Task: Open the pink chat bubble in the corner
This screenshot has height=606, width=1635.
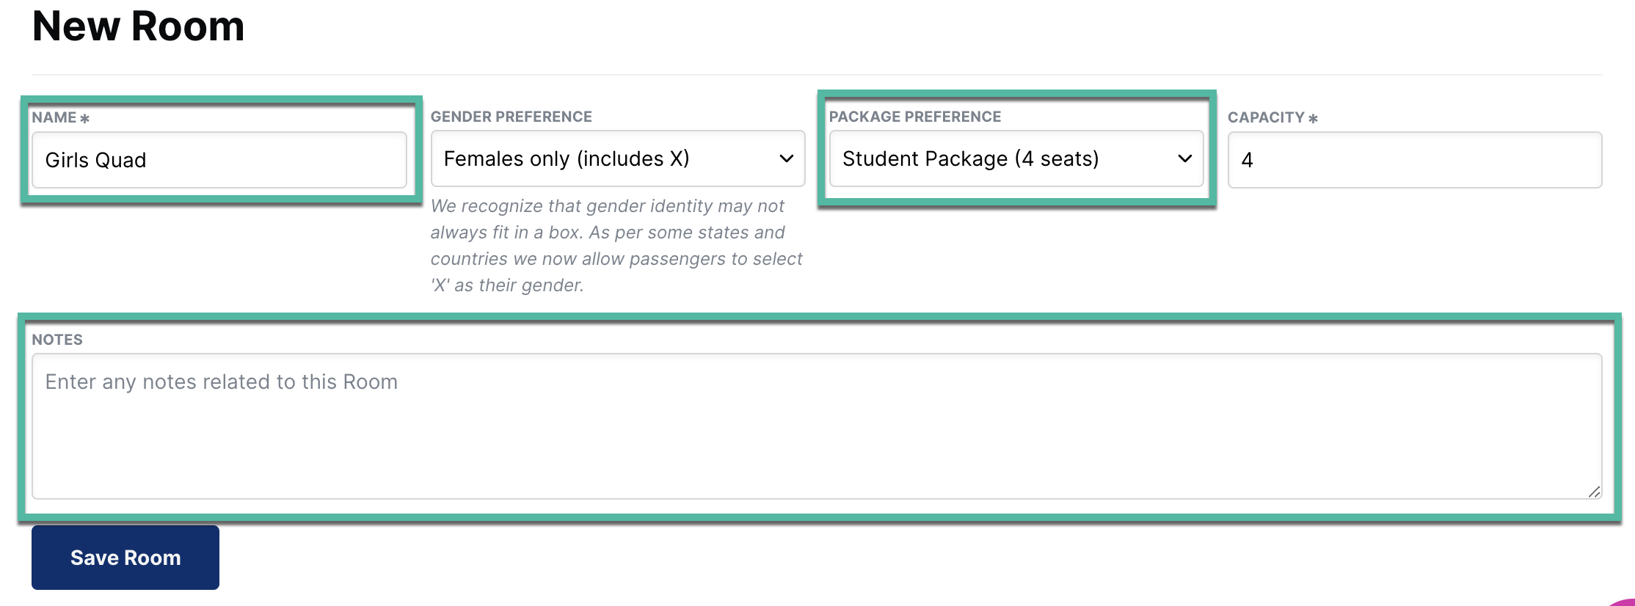Action: (x=1624, y=602)
